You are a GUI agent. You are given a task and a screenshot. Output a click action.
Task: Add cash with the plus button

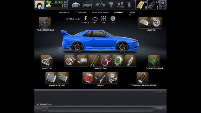65,2
